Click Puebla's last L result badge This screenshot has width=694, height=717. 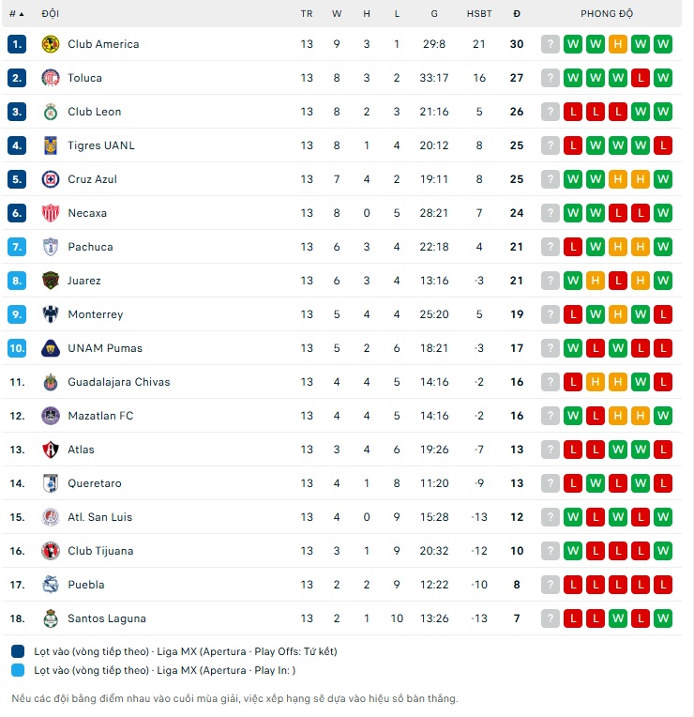(x=663, y=585)
